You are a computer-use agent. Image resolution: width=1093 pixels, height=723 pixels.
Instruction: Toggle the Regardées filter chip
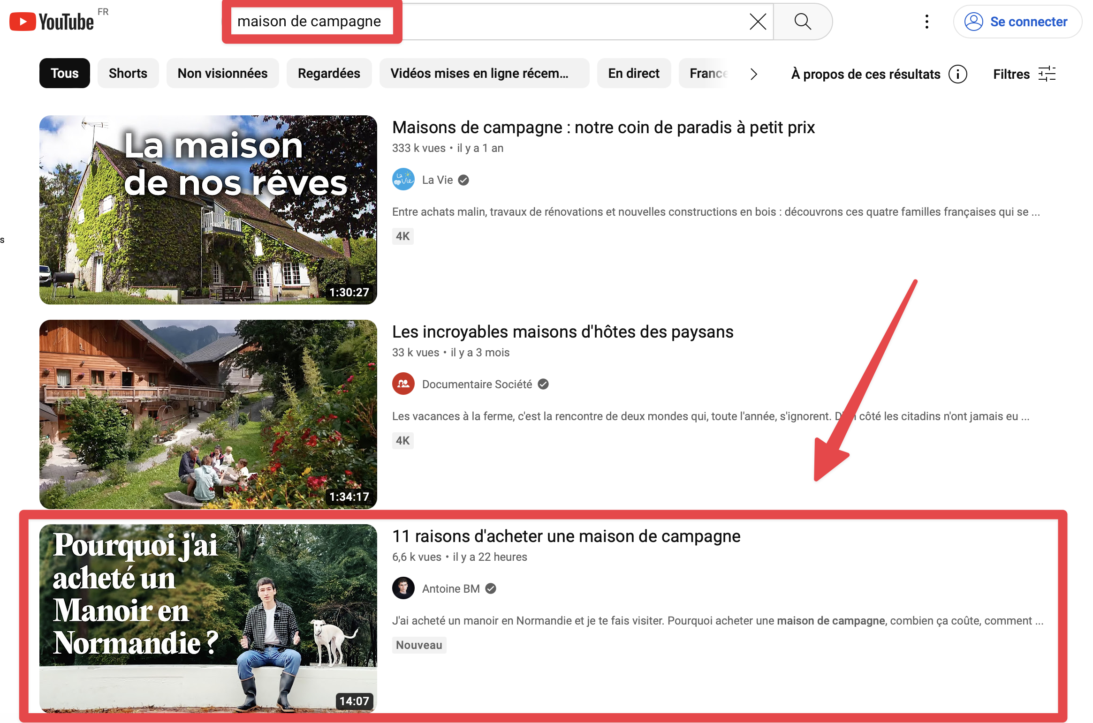pos(329,74)
